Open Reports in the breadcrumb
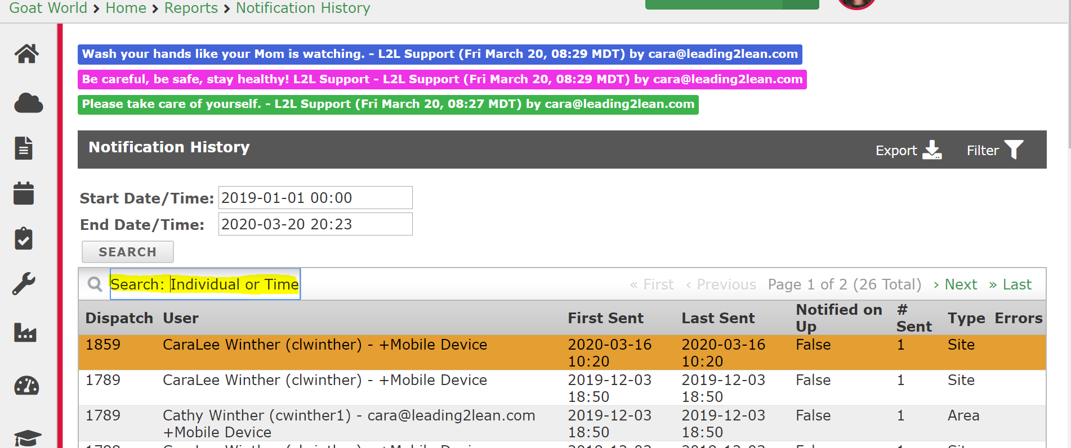The width and height of the screenshot is (1071, 448). click(x=191, y=8)
